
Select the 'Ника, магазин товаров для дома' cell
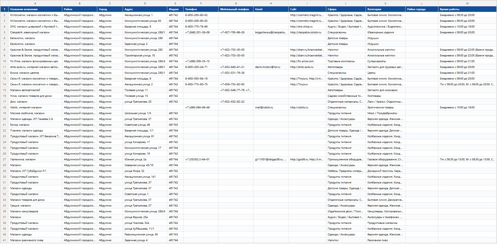[x=35, y=96]
